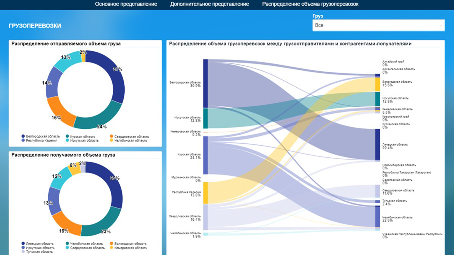Click Липецкая область legend marker
This screenshot has height=255, width=454.
23,244
